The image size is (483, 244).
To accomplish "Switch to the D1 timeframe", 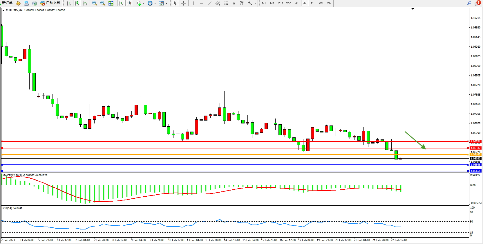I will pos(313,3).
